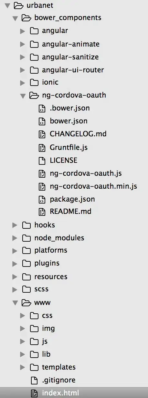Select the Gruntfile.js file
The height and width of the screenshot is (398, 148).
(x=69, y=147)
